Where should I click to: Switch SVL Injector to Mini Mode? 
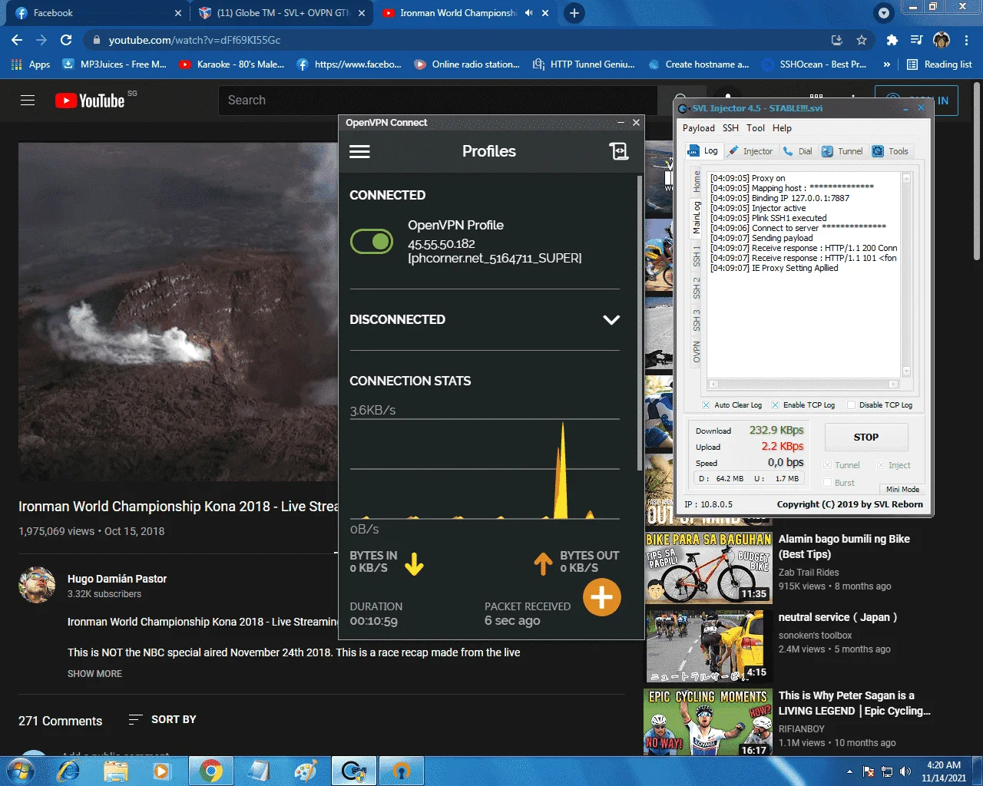[x=902, y=489]
